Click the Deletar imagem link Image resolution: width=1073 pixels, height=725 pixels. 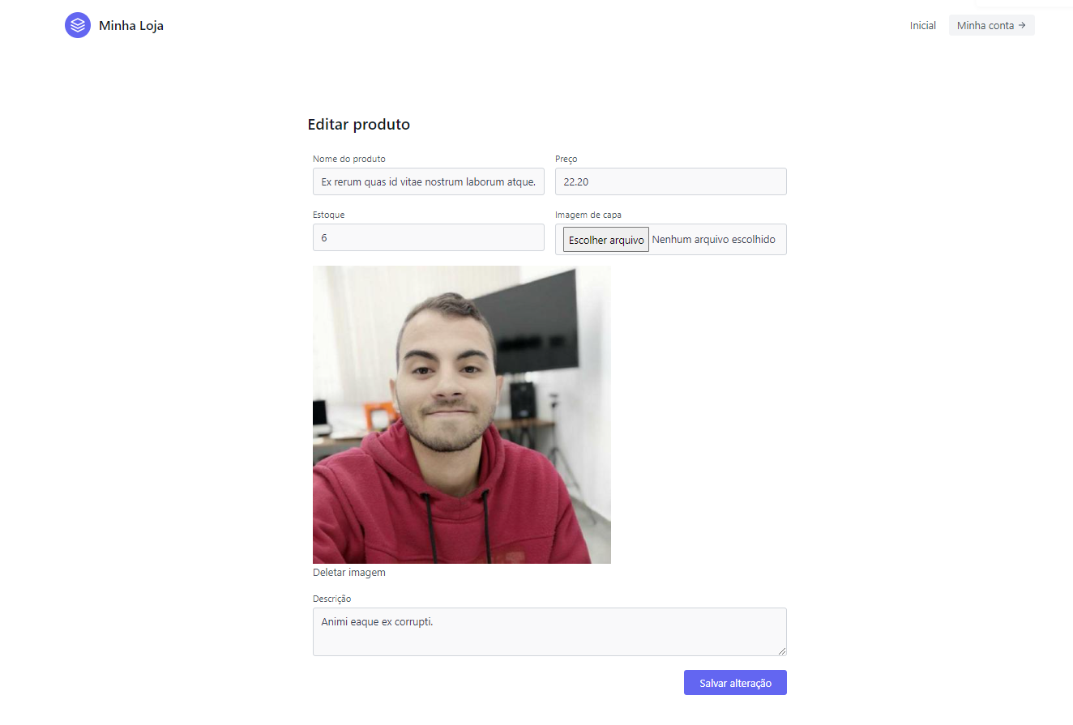point(349,573)
